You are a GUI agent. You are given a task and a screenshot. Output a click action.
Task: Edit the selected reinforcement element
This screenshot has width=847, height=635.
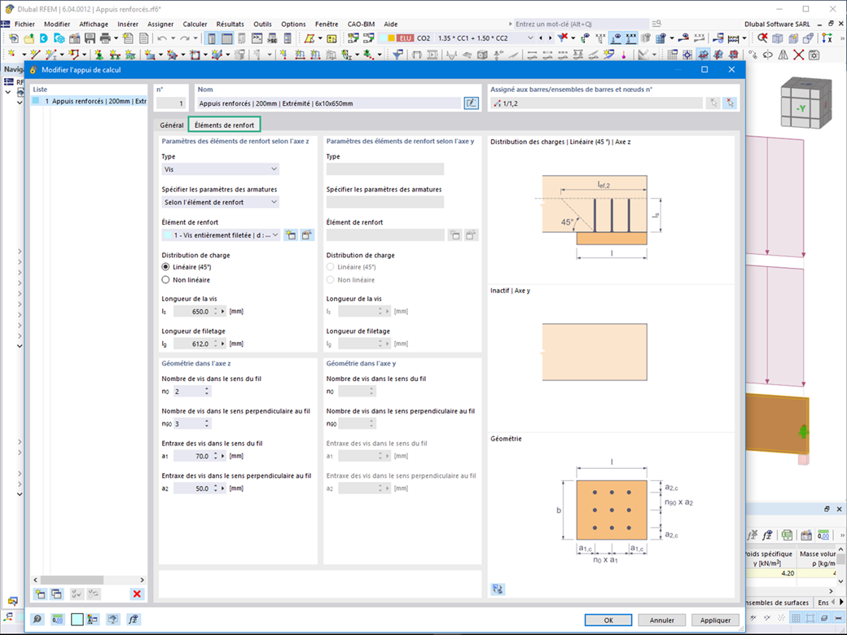(305, 234)
